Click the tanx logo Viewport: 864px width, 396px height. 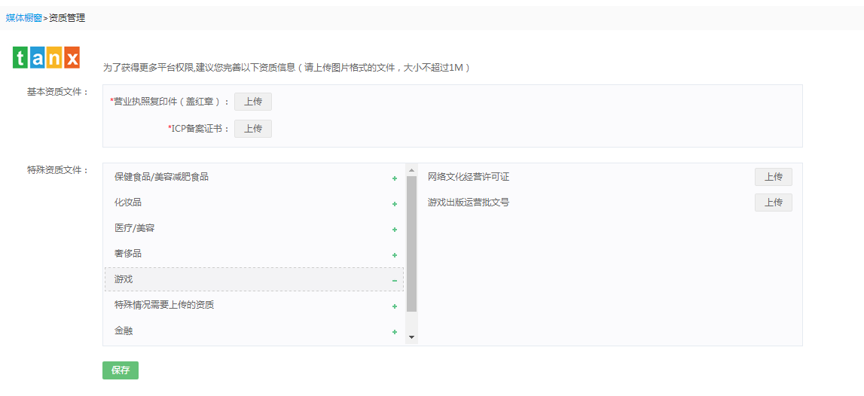click(x=46, y=58)
